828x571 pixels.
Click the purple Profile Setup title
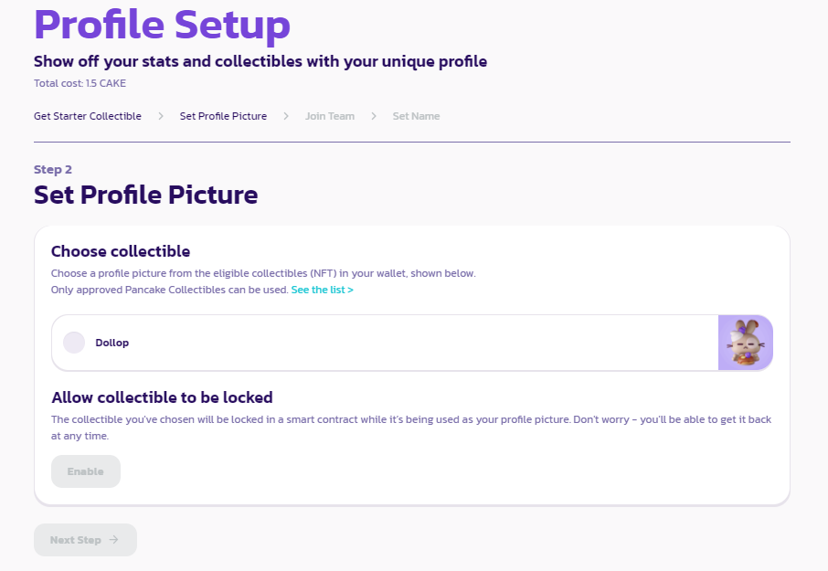point(162,25)
